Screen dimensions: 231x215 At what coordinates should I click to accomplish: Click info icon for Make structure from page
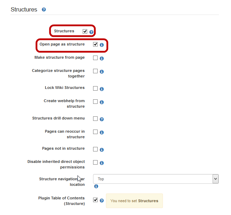pos(102,58)
